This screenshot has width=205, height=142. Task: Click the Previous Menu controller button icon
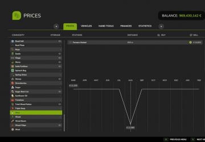[x=166, y=140]
